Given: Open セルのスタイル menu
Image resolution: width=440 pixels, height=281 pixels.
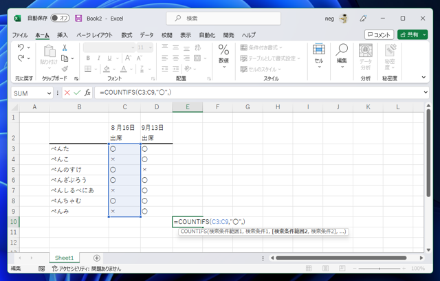Looking at the screenshot, I should [261, 69].
